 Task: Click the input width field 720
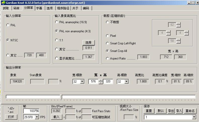29,55
